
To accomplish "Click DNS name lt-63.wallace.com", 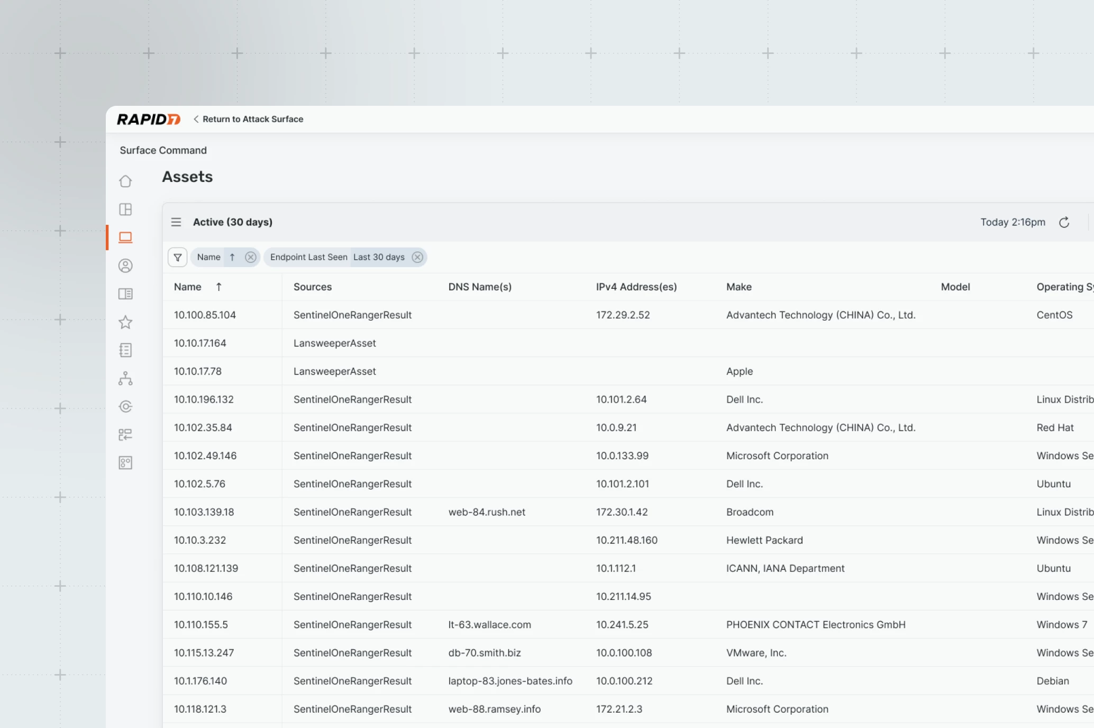I will point(489,624).
